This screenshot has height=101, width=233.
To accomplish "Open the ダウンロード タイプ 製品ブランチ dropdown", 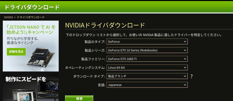I will (147, 76).
